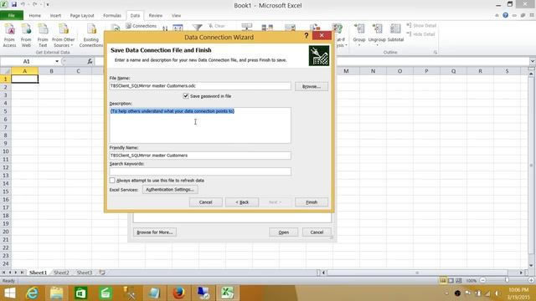Click Show Detail in Outline group
The height and width of the screenshot is (301, 536).
point(421,26)
